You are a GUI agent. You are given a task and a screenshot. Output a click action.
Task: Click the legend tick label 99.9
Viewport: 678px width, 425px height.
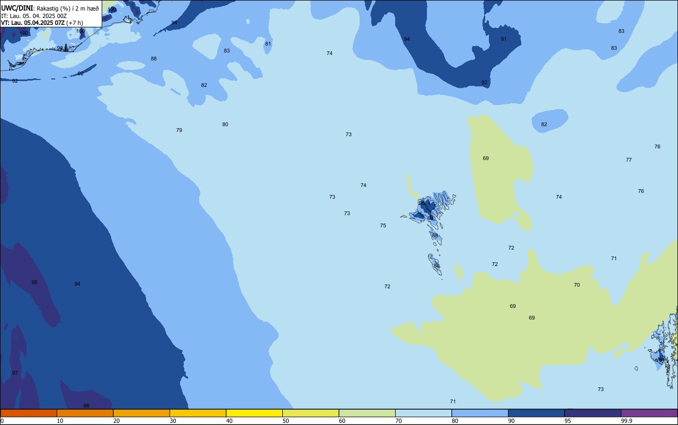click(x=627, y=421)
